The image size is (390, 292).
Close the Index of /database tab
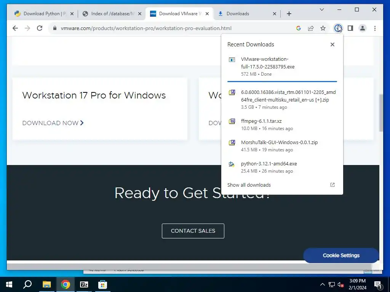coord(140,14)
